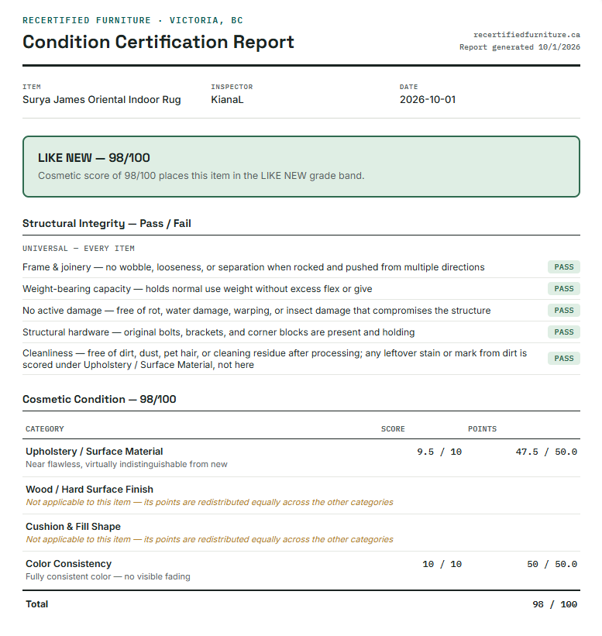Select the item name Surya James Oriental Indoor Rug
Screen dimensions: 602x636
pyautogui.click(x=101, y=100)
